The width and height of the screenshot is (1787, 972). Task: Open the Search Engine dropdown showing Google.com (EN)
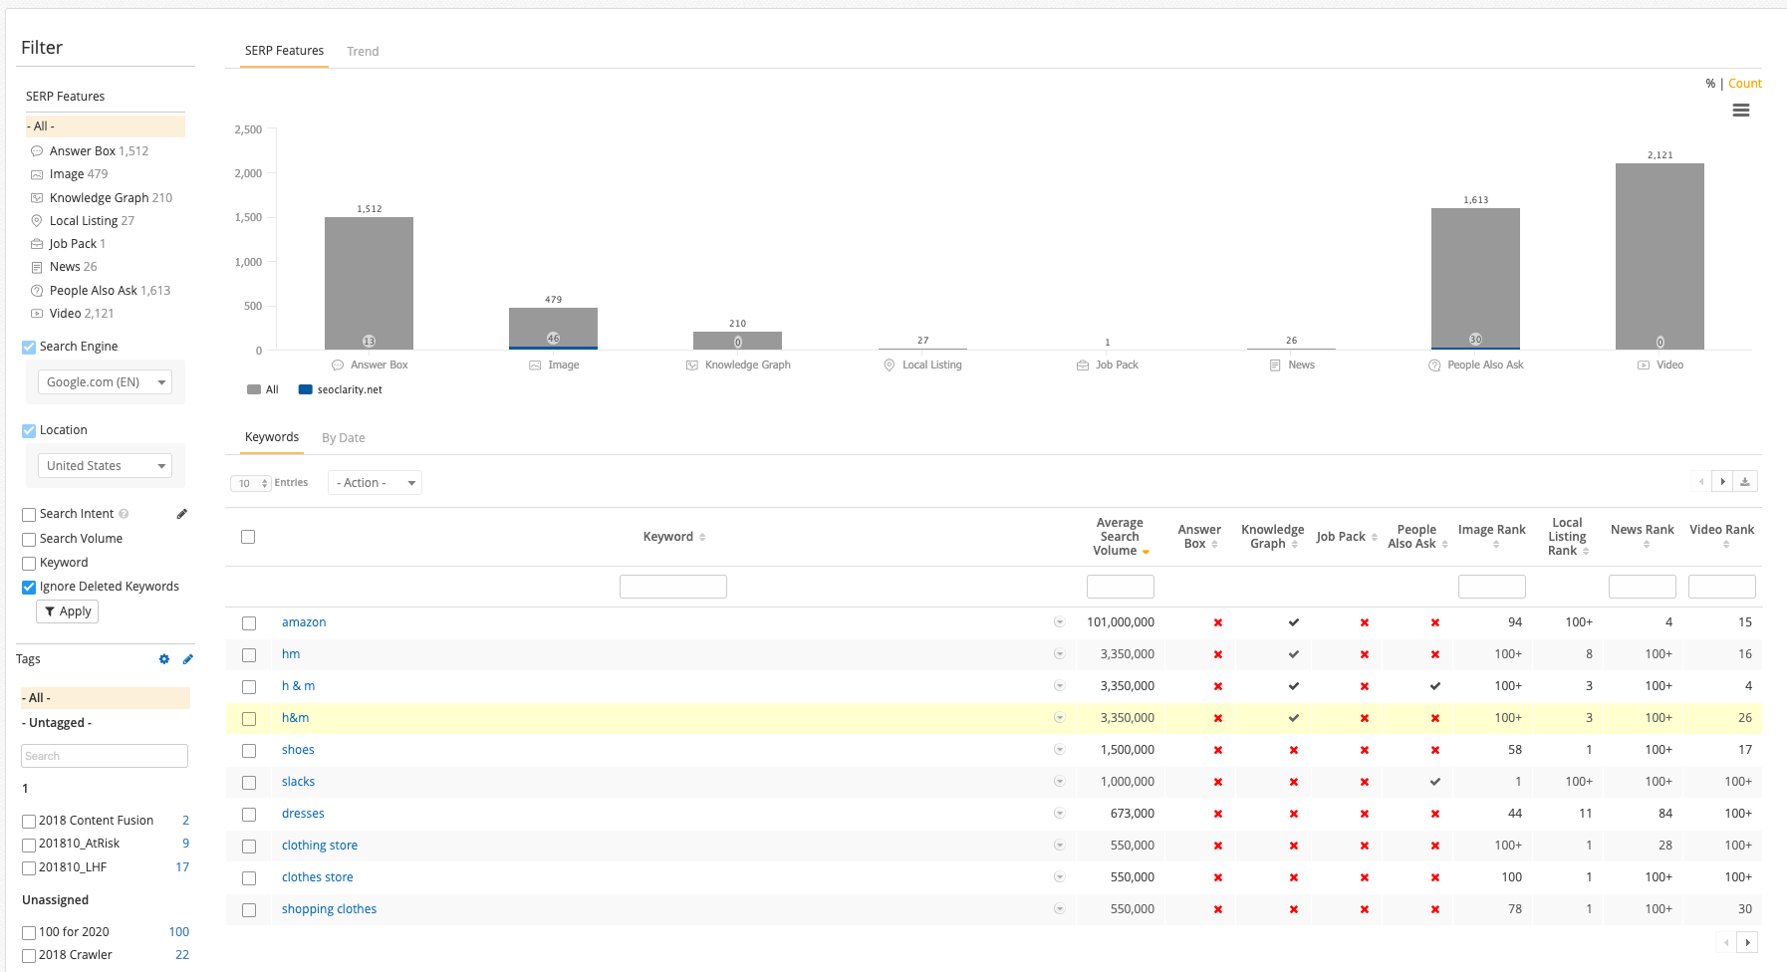click(104, 381)
